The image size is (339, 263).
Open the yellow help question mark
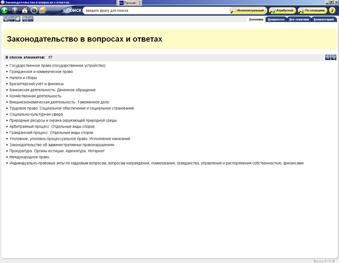coord(332,10)
